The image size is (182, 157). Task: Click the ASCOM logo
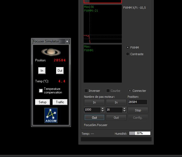pyautogui.click(x=51, y=115)
